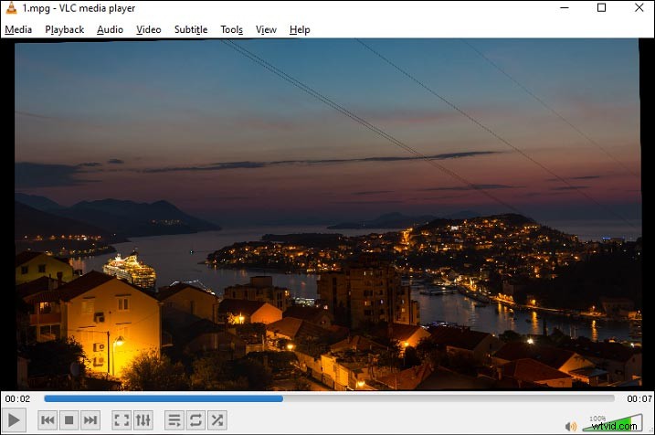Stop video playback
Image resolution: width=655 pixels, height=435 pixels.
point(69,420)
